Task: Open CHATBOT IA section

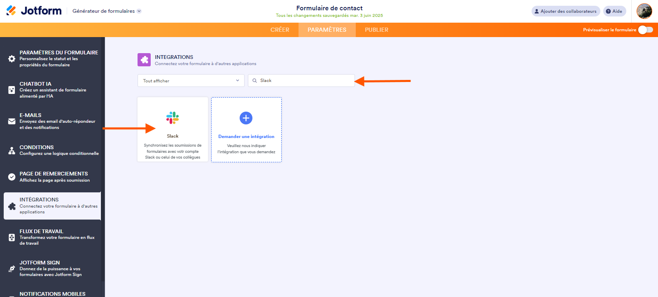Action: (52, 90)
